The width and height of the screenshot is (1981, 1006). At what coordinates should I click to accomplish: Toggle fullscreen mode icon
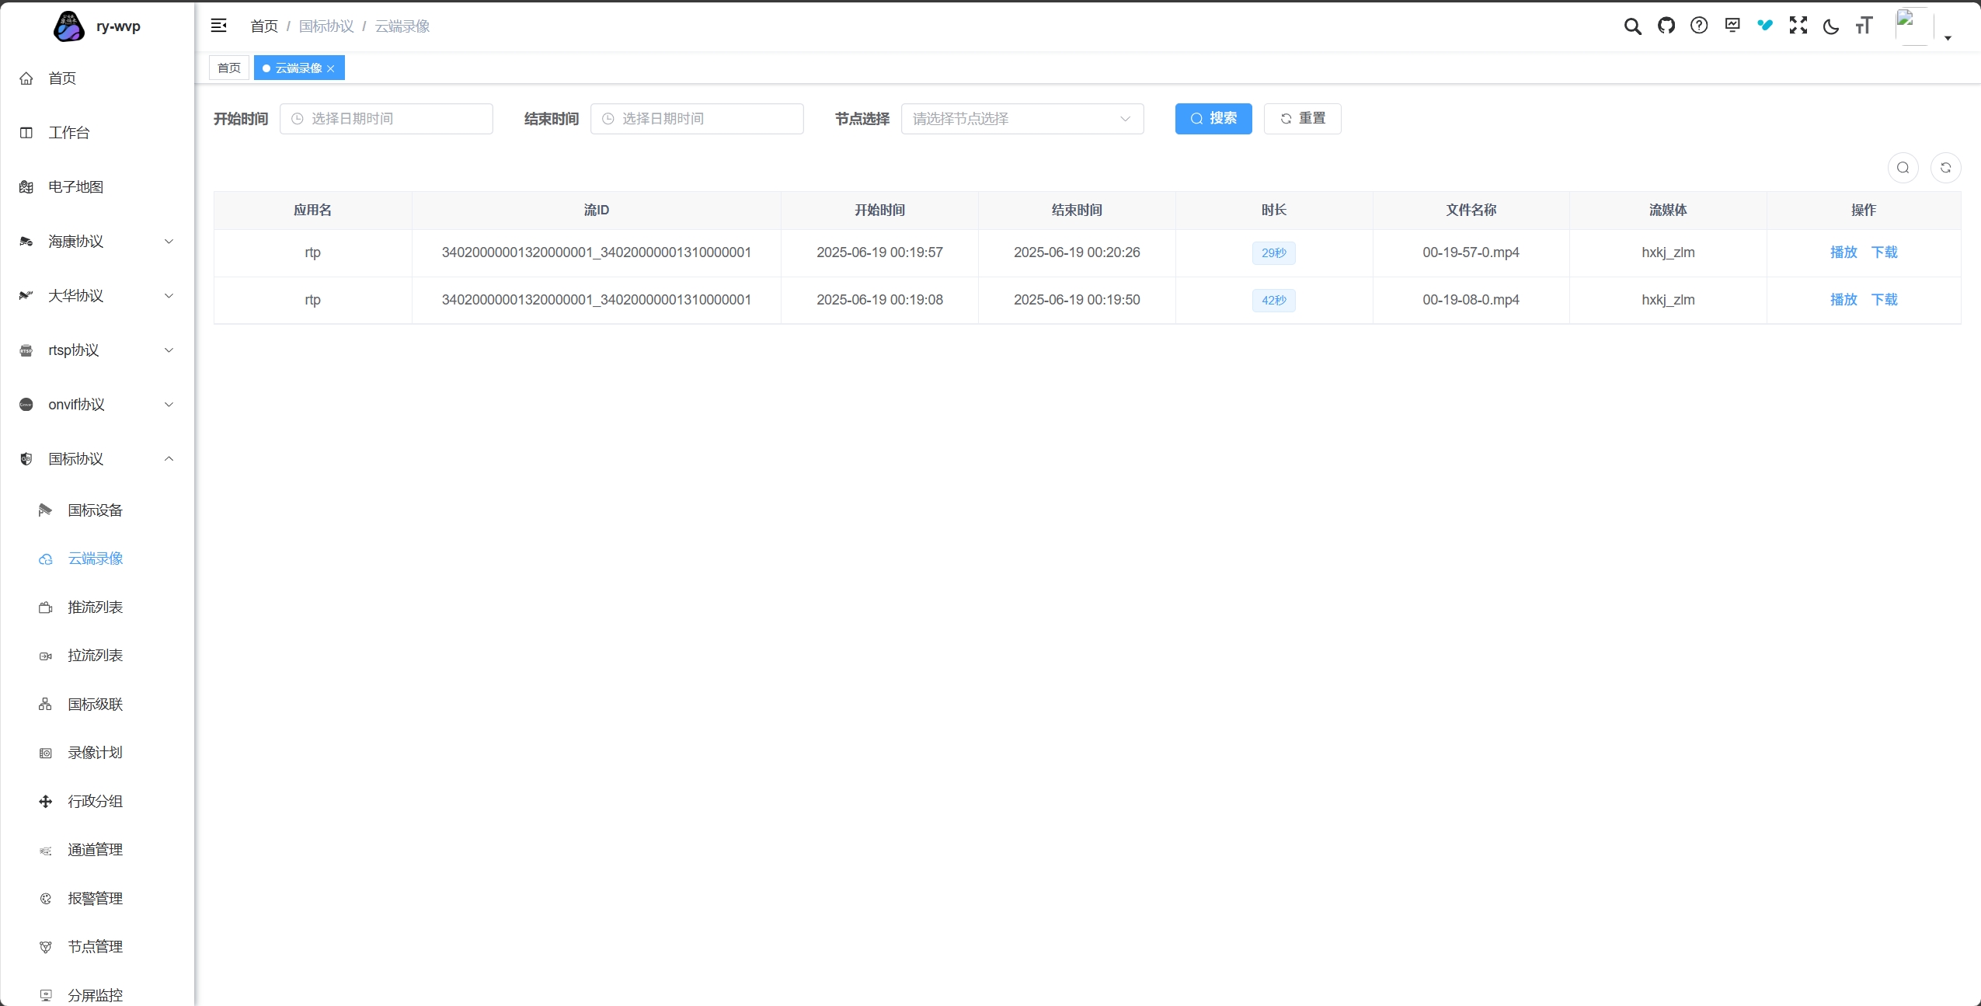click(x=1798, y=26)
